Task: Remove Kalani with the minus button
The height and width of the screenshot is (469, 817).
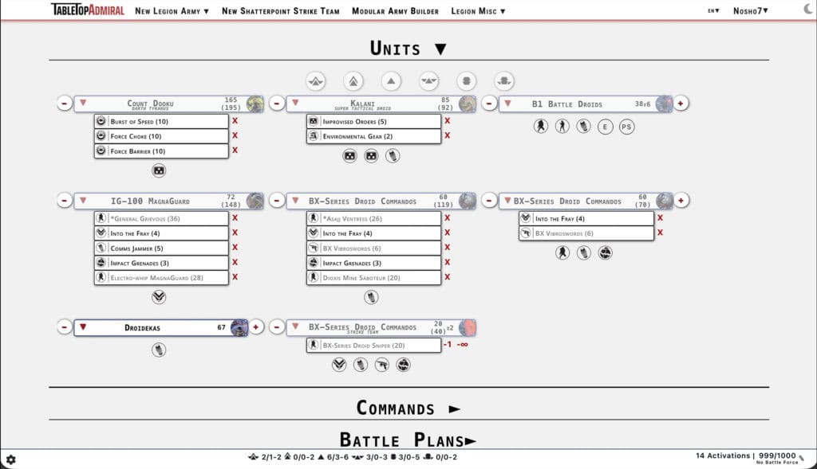Action: pyautogui.click(x=277, y=103)
